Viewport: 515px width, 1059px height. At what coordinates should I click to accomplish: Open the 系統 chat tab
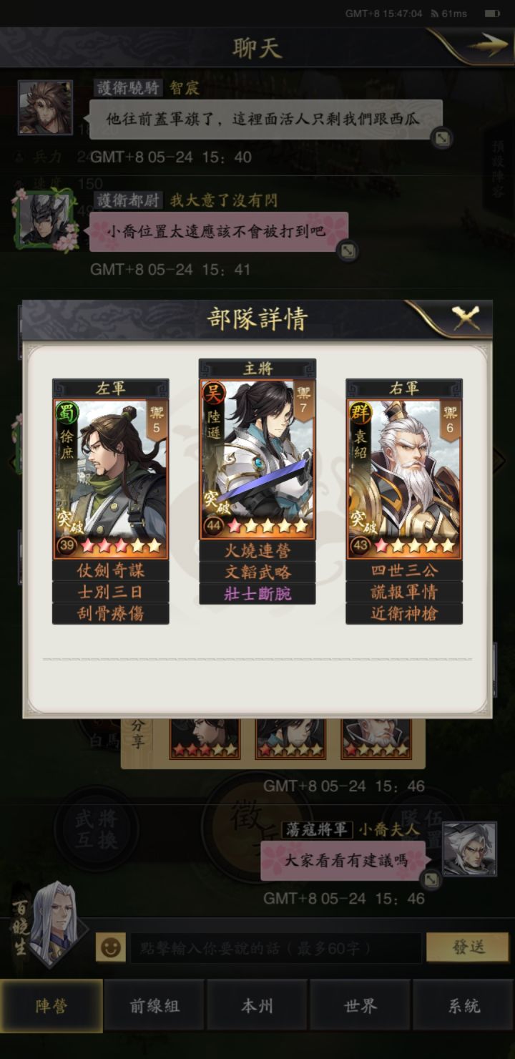tap(463, 1005)
